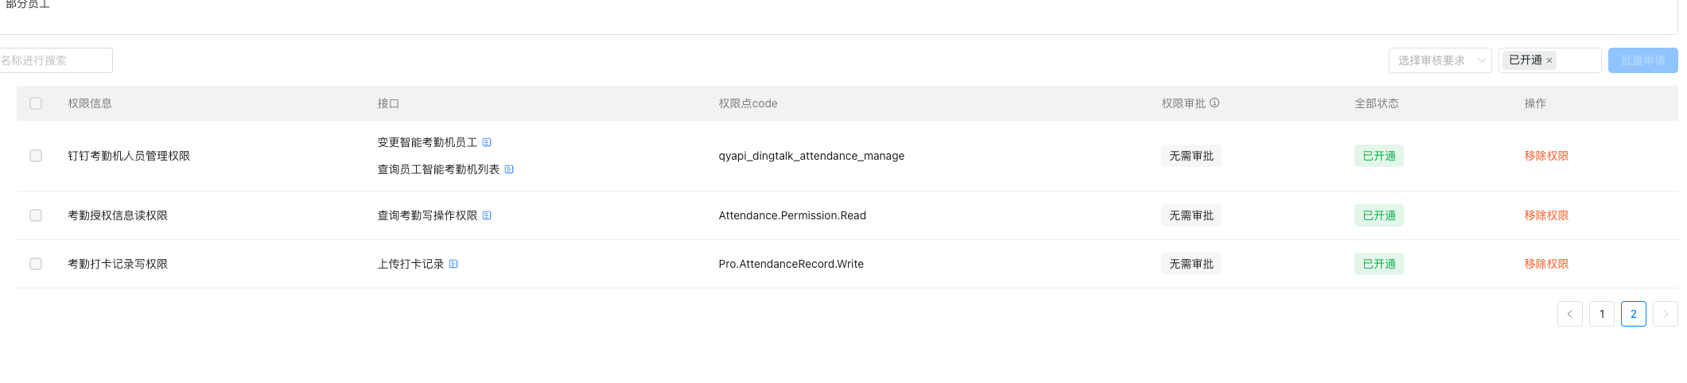Open doc icon beside 上传打卡记录

(x=453, y=264)
